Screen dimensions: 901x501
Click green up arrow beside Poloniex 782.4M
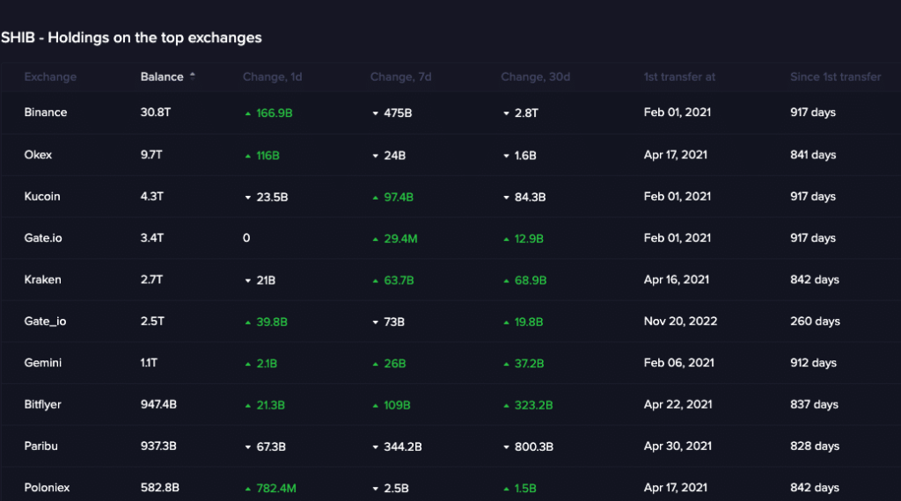(x=247, y=488)
